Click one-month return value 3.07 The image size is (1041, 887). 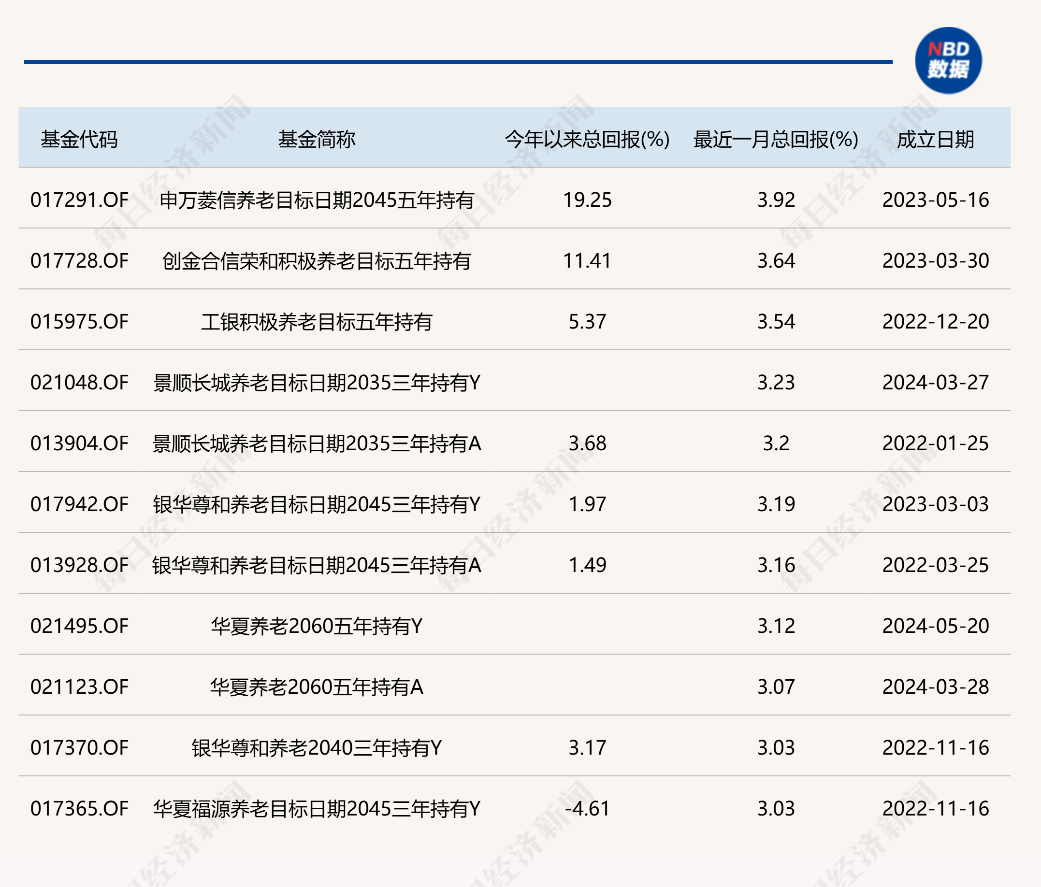(x=776, y=687)
